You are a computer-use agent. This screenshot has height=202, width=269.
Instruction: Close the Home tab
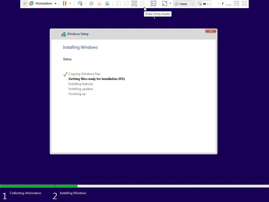[x=192, y=4]
